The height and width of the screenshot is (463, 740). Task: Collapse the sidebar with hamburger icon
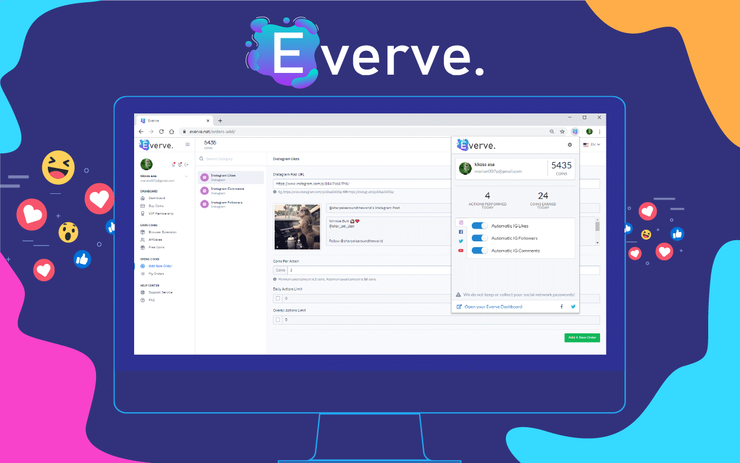pos(187,145)
